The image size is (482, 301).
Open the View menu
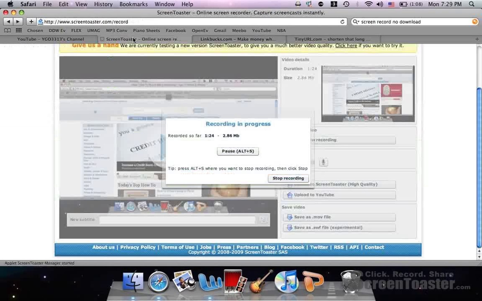(x=81, y=4)
